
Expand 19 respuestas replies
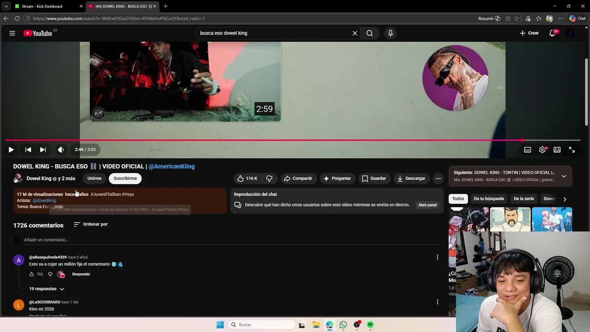tap(47, 289)
